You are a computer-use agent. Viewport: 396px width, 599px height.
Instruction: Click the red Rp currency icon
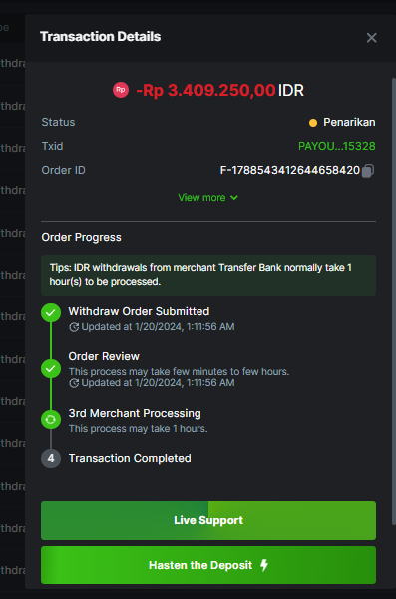click(x=121, y=90)
